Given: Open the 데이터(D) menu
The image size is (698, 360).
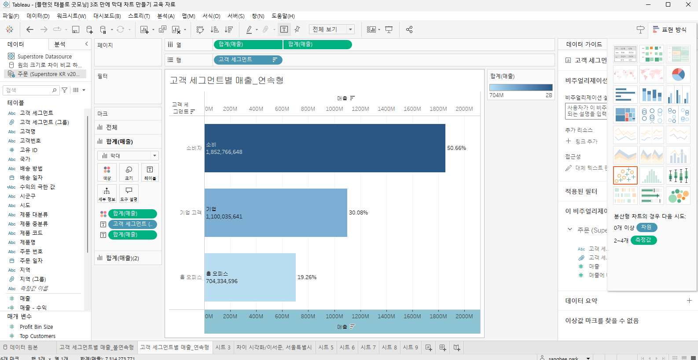Looking at the screenshot, I should [x=38, y=16].
